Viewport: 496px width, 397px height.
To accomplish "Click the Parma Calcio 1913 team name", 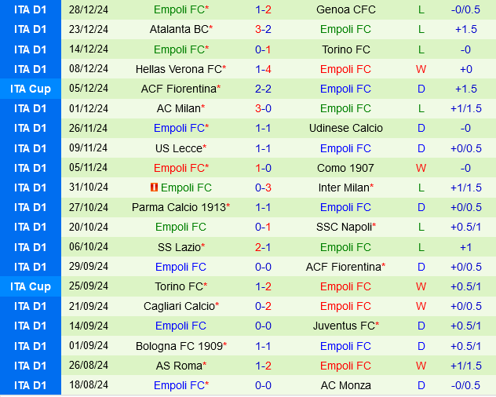I will coord(179,207).
